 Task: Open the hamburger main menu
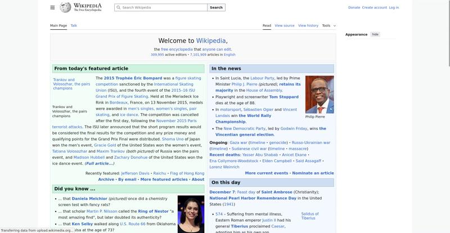pyautogui.click(x=52, y=7)
